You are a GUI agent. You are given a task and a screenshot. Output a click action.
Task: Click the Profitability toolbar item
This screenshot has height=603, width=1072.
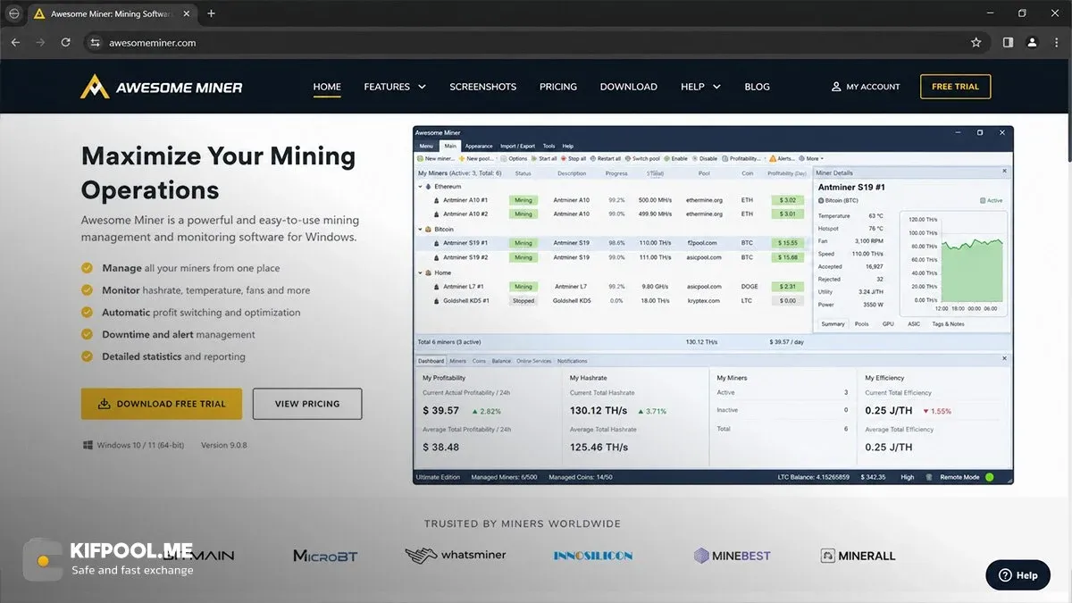pyautogui.click(x=742, y=158)
